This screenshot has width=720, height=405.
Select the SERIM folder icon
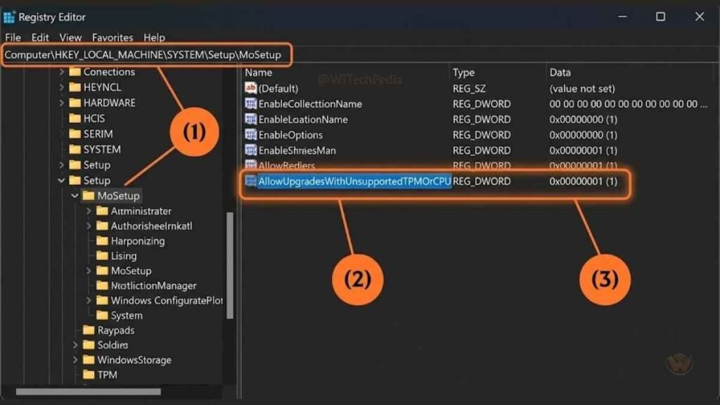click(x=75, y=134)
